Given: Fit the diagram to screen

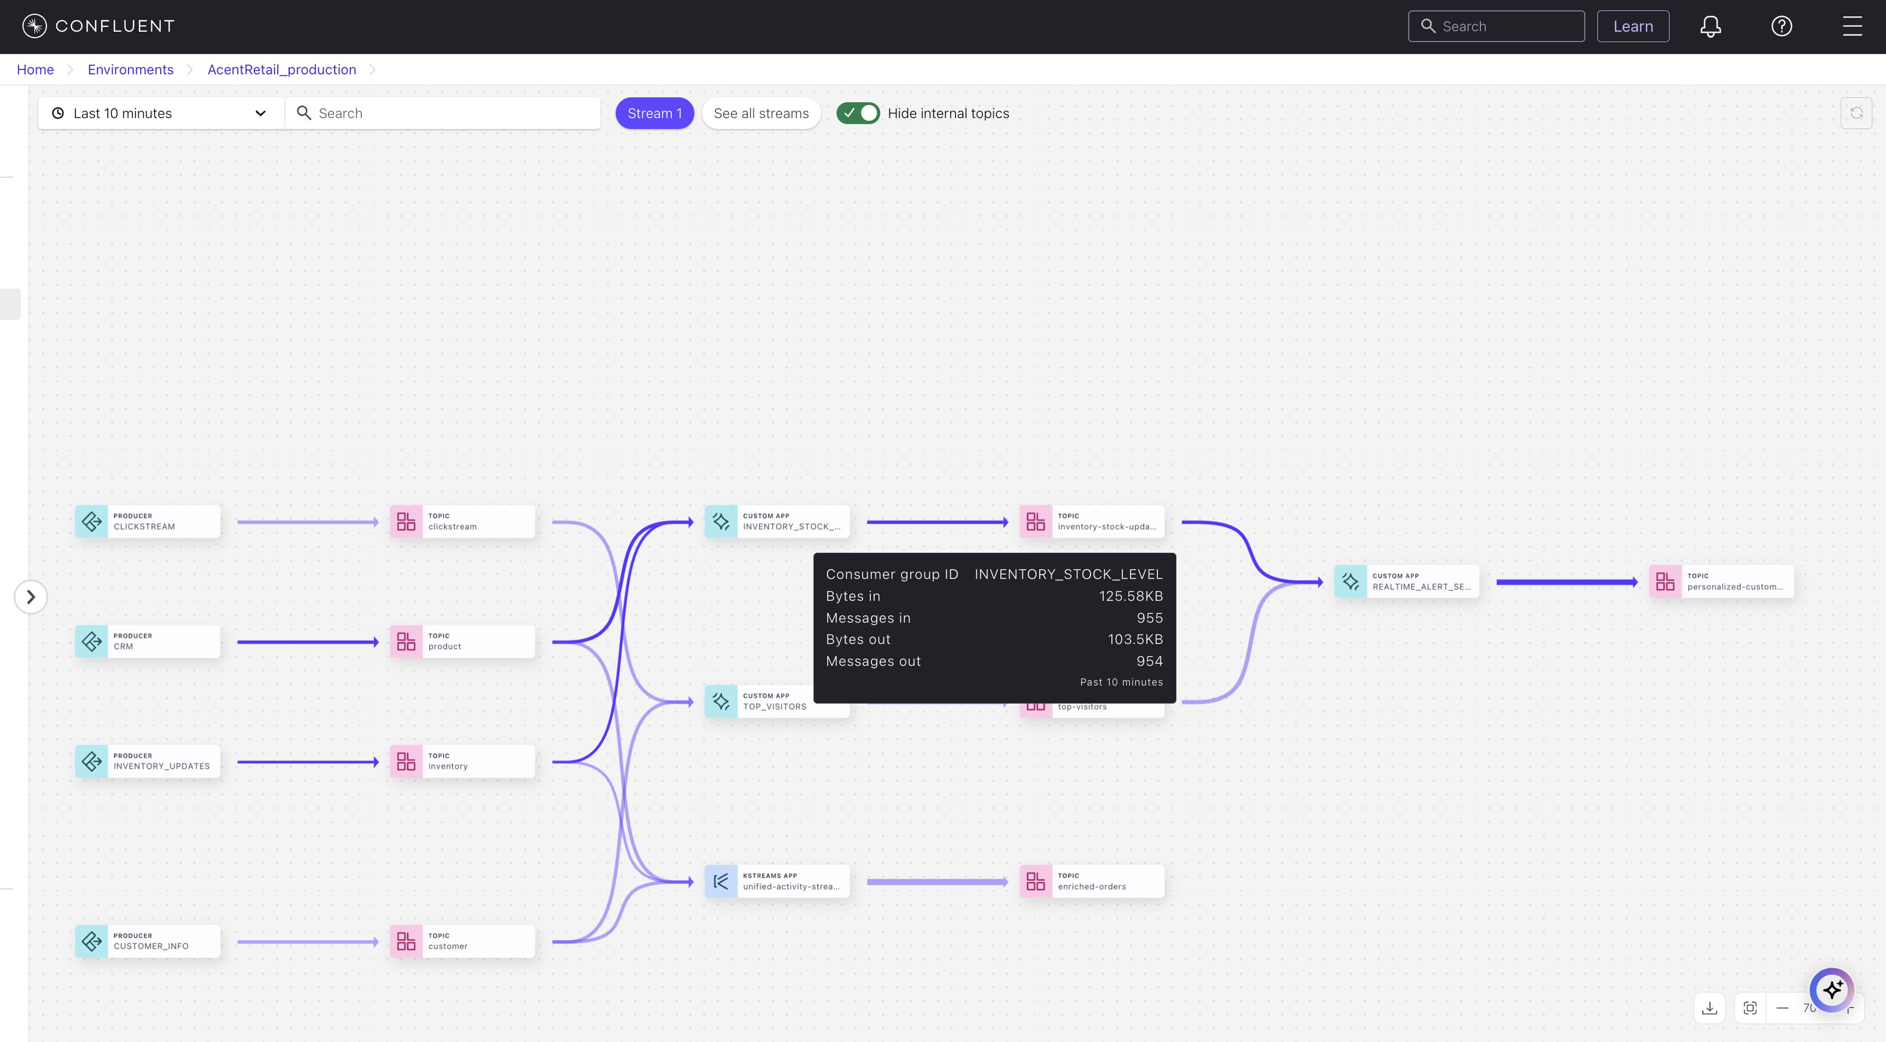Looking at the screenshot, I should click(1750, 1008).
